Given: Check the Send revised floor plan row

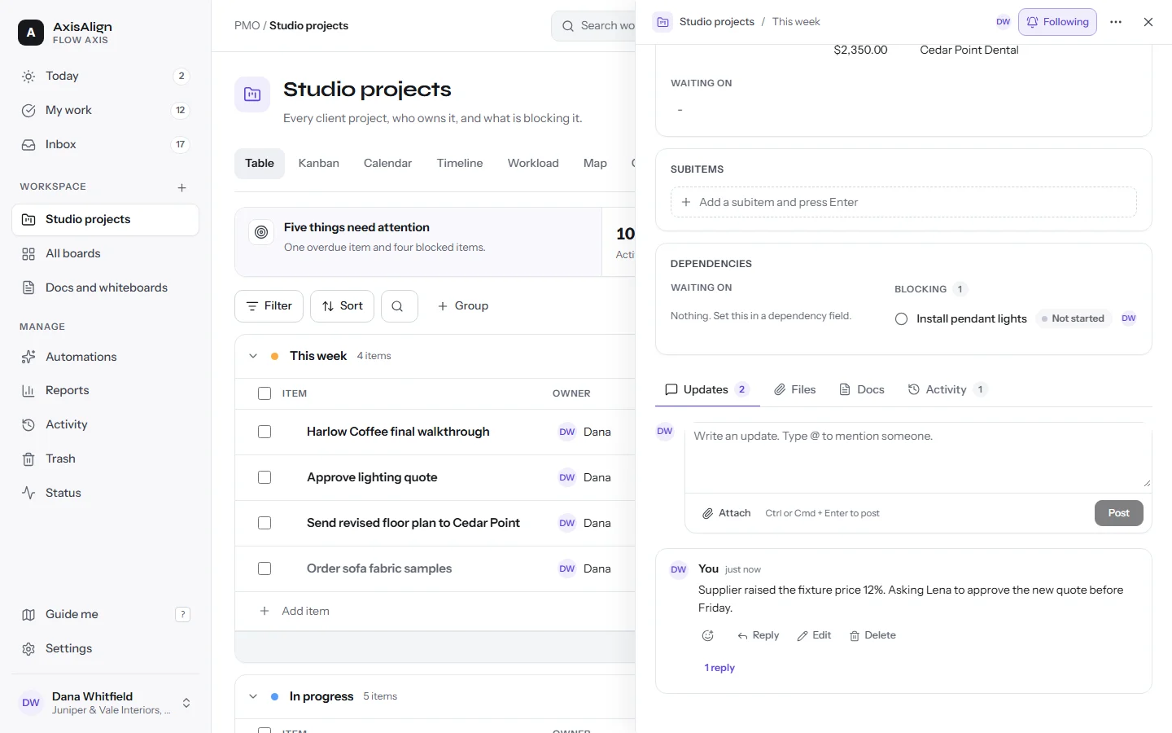Looking at the screenshot, I should 265,523.
